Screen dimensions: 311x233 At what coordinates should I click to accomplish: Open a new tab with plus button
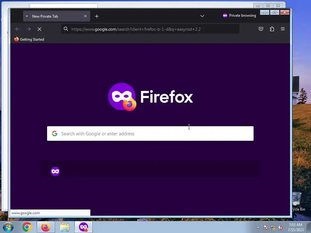point(97,16)
